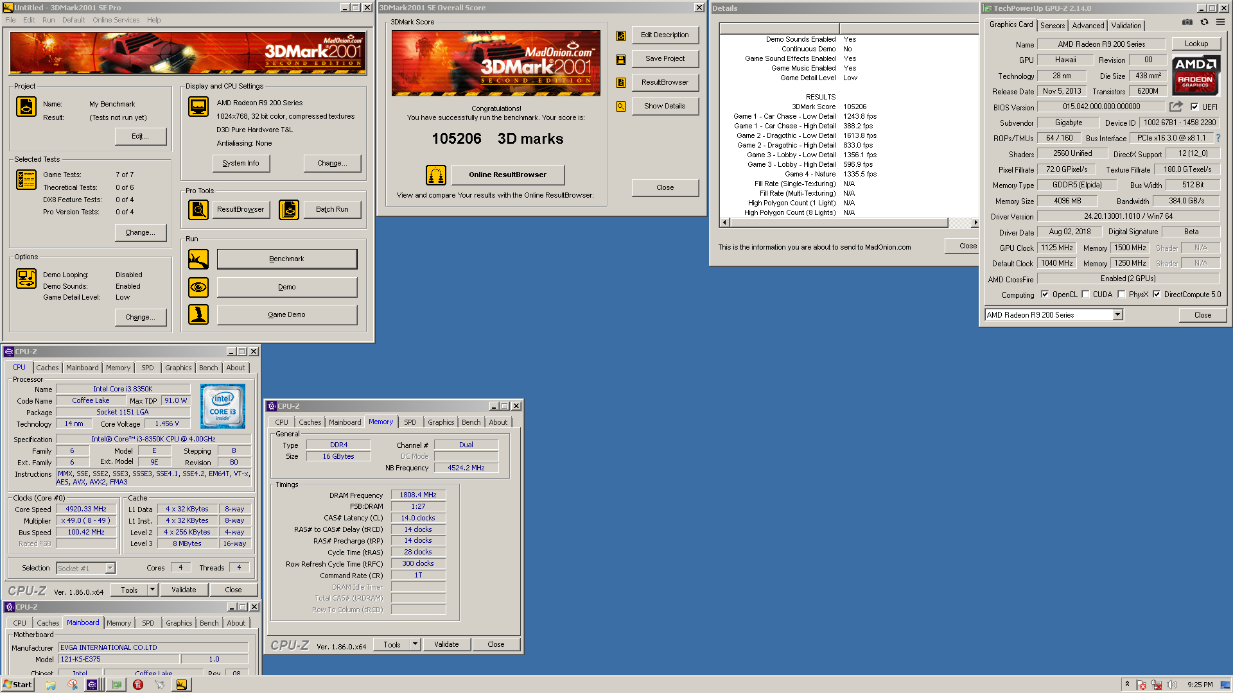Click the Show Details magnifier icon
Screen dimensions: 1233x693
[621, 107]
